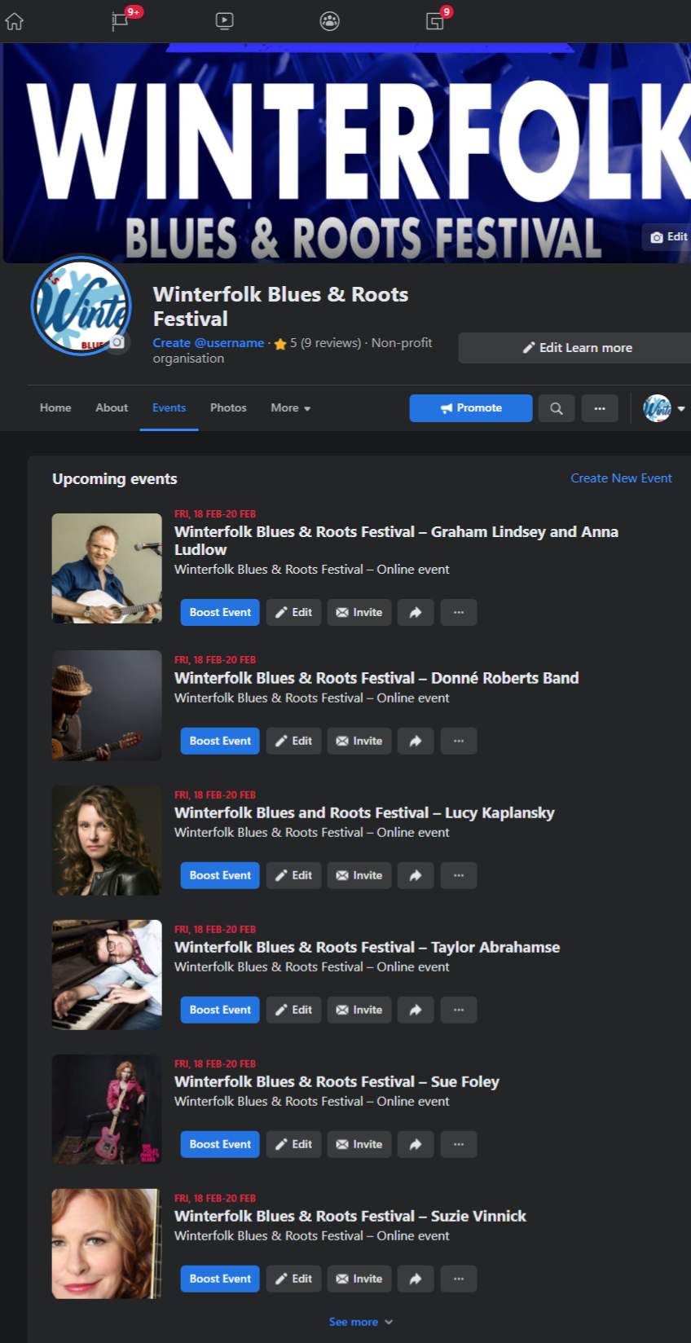The height and width of the screenshot is (1343, 691).
Task: Boost the Sue Foley event
Action: 220,1145
